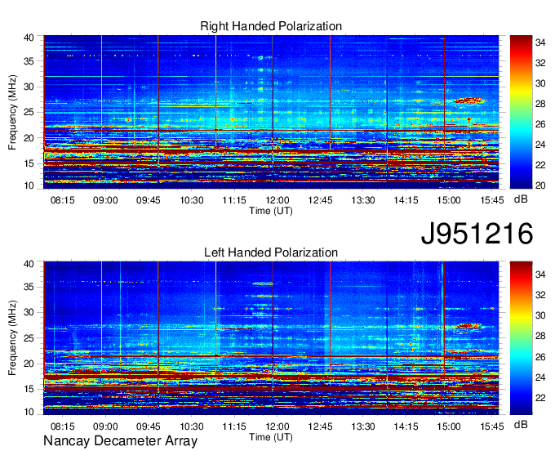
Task: Click 30 dB value on Right Handed colorbar
Action: [x=540, y=83]
